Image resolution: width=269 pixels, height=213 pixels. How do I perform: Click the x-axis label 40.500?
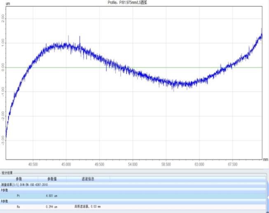tap(33, 164)
